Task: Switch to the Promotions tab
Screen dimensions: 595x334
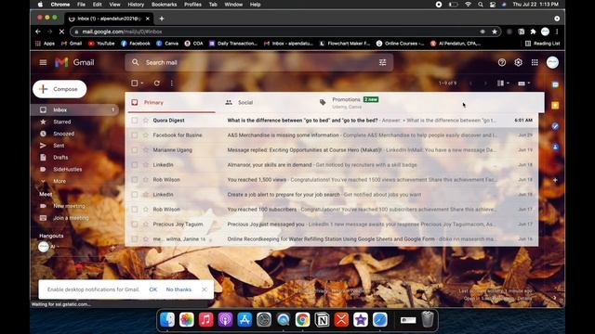Action: (x=360, y=103)
